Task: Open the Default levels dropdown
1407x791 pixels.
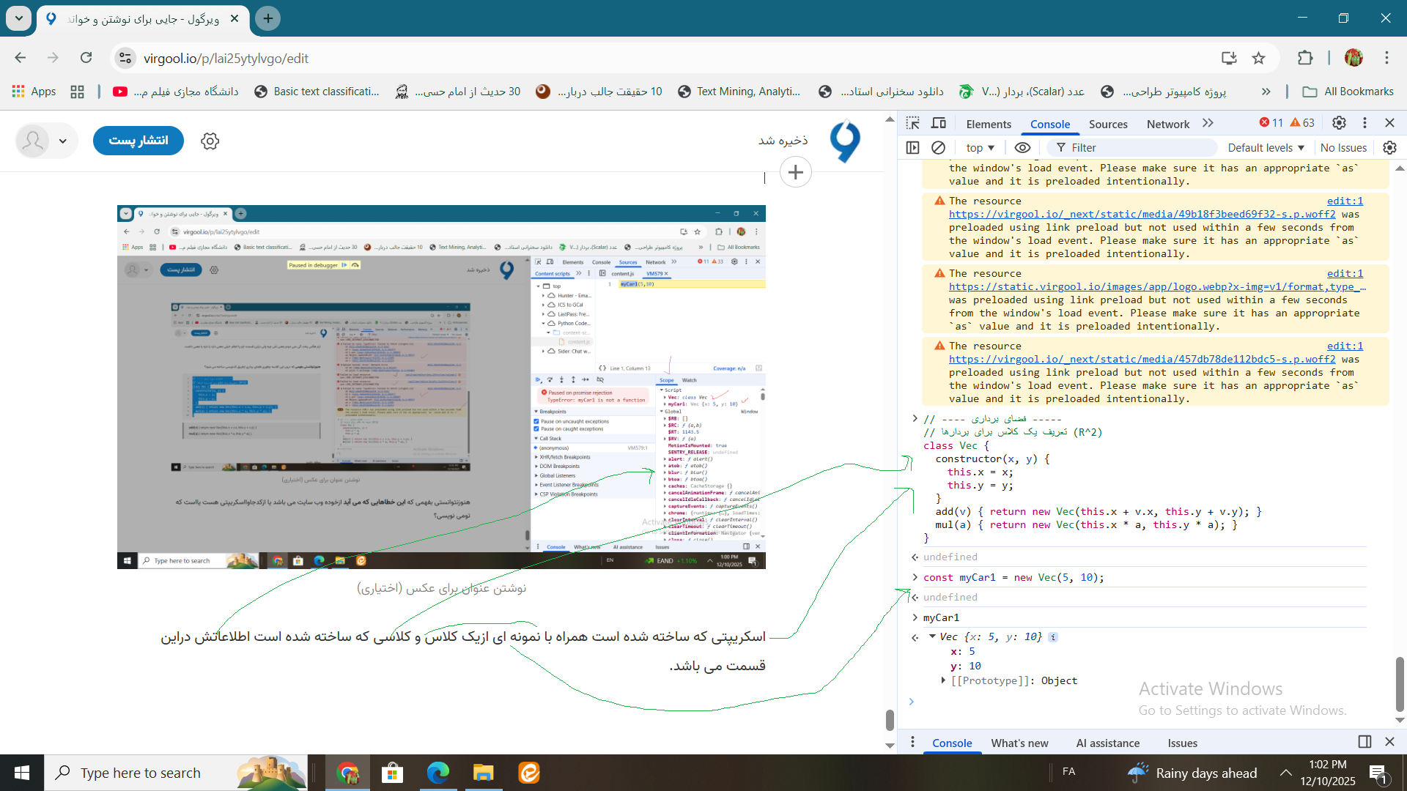Action: point(1266,147)
